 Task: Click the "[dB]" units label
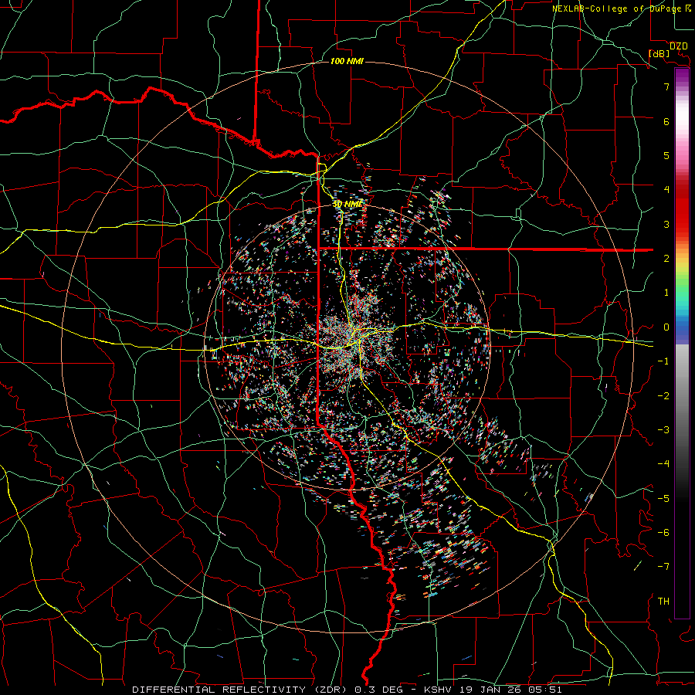[659, 53]
